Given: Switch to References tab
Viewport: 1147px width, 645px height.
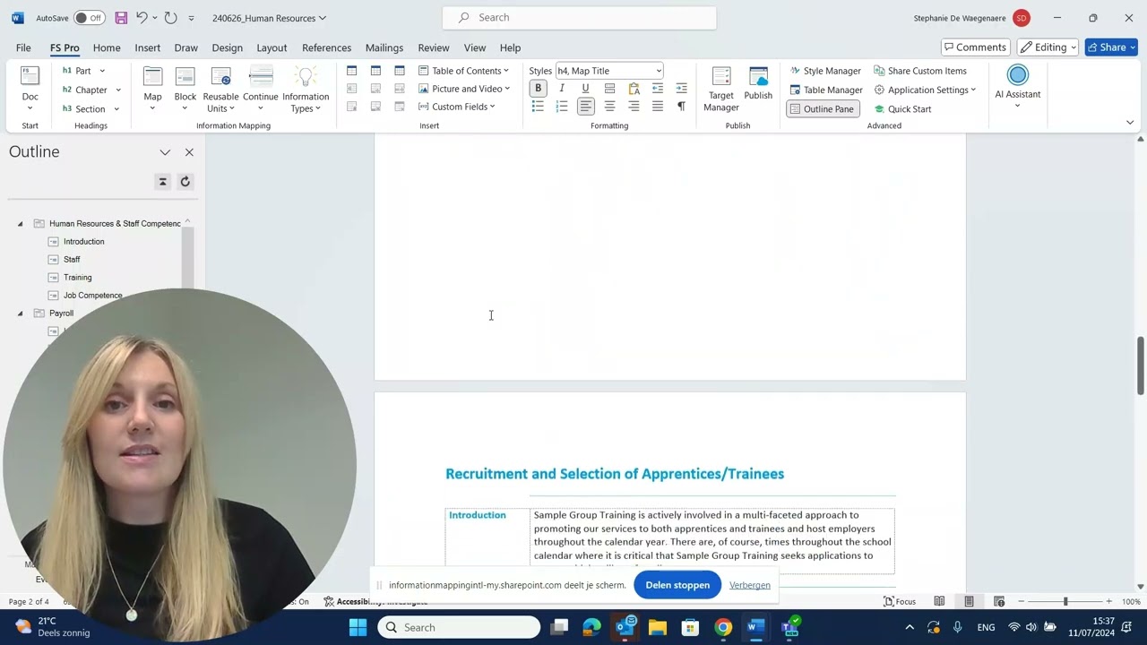Looking at the screenshot, I should click(x=326, y=47).
